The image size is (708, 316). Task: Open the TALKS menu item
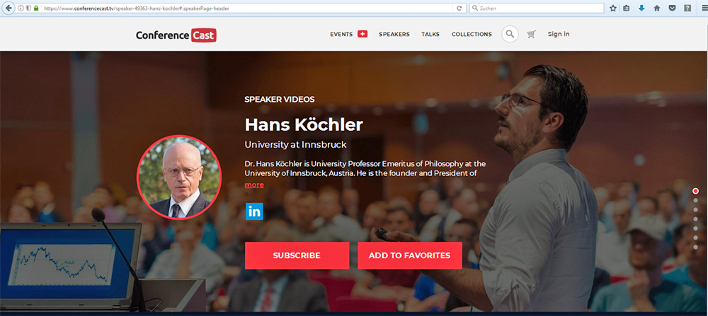[430, 34]
